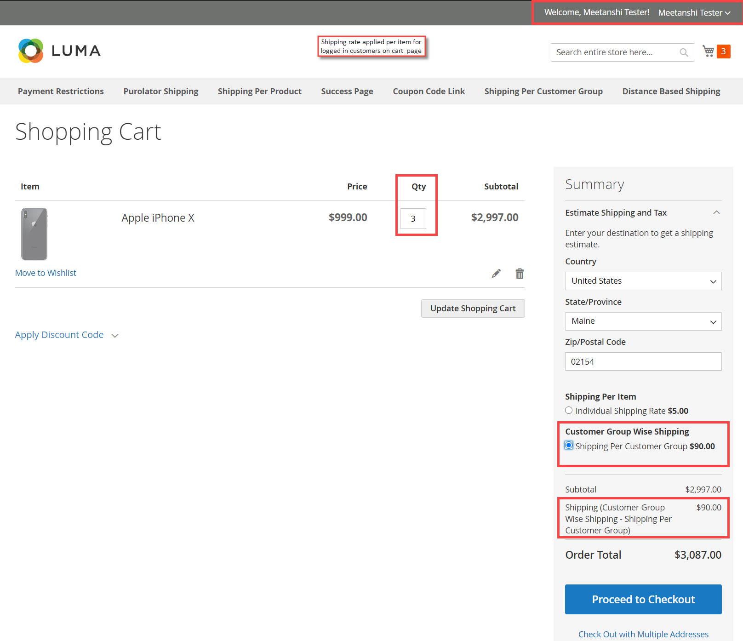The width and height of the screenshot is (743, 641).
Task: Click the Summary heading
Action: 594,184
